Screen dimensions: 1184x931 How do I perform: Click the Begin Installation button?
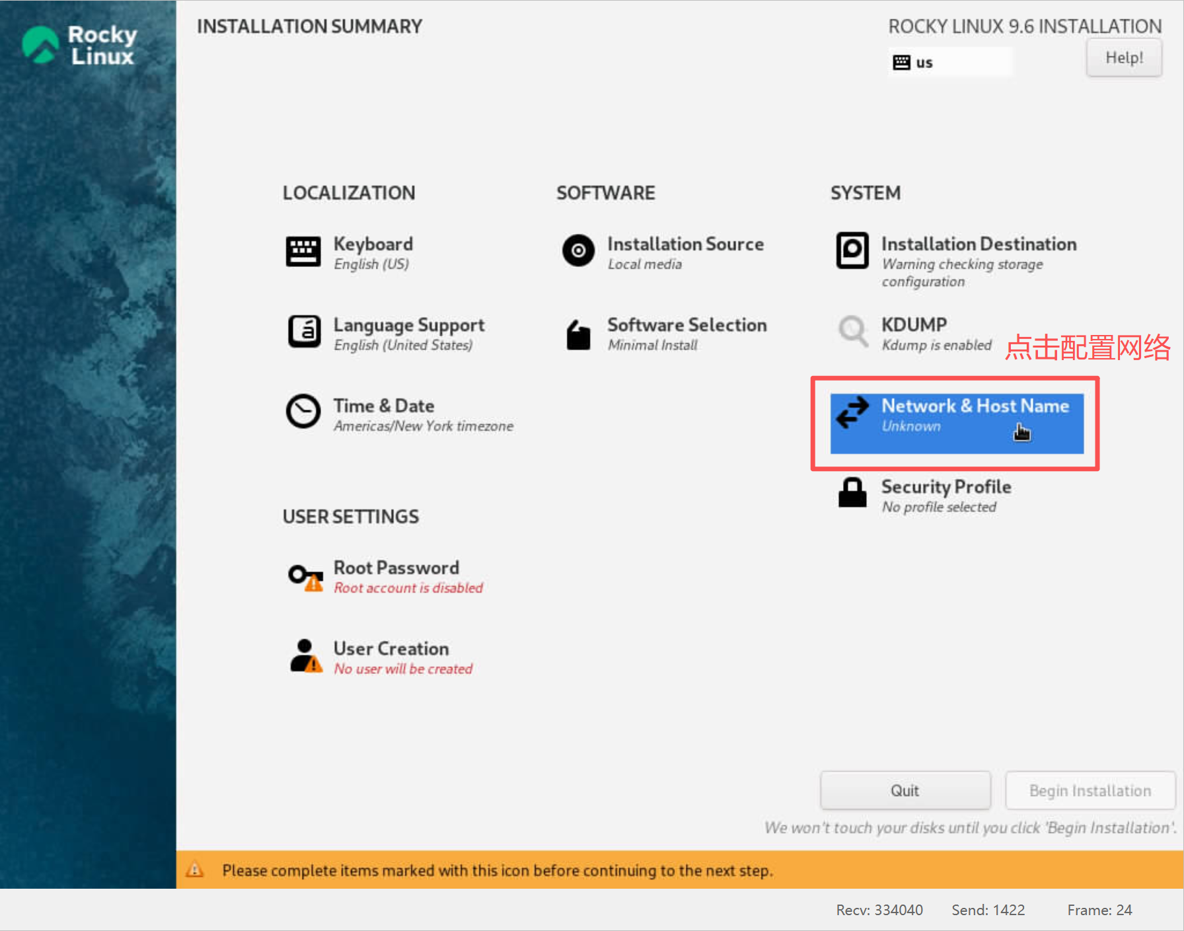point(1090,791)
